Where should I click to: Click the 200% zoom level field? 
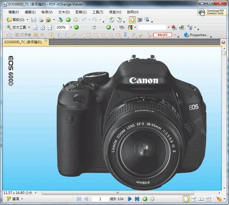[x=62, y=27]
